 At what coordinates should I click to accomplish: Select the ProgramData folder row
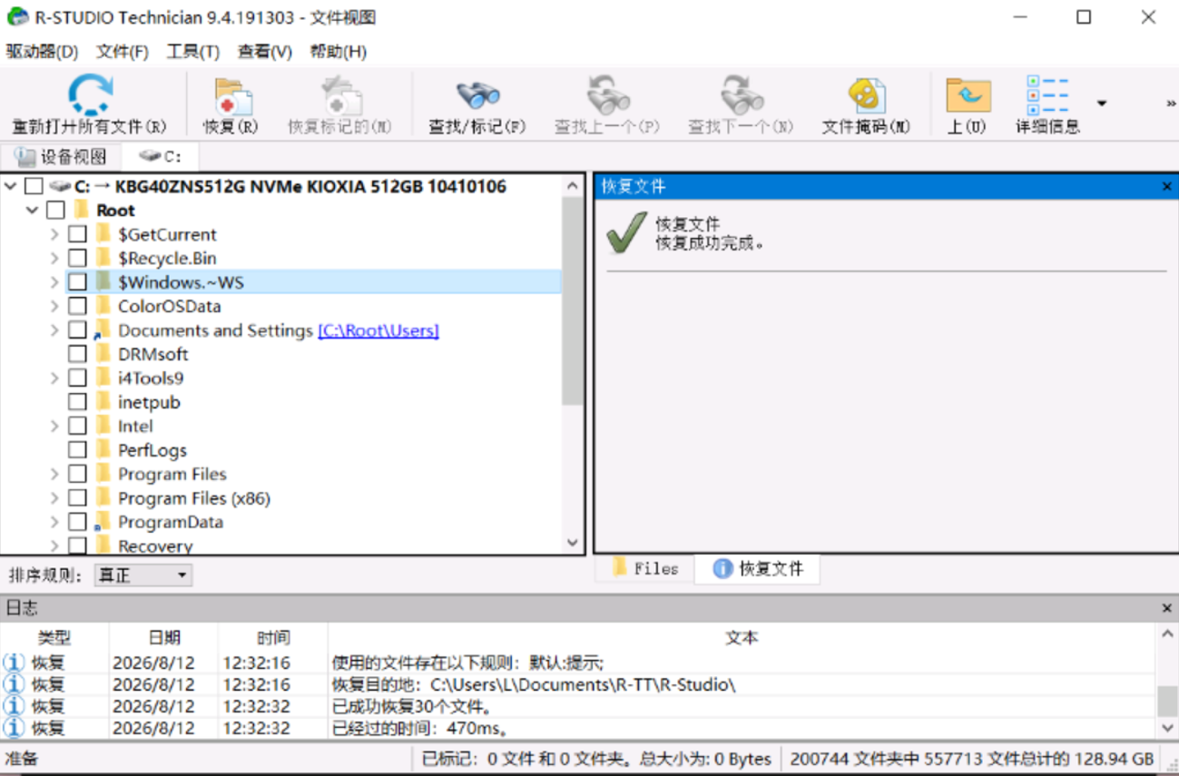170,522
